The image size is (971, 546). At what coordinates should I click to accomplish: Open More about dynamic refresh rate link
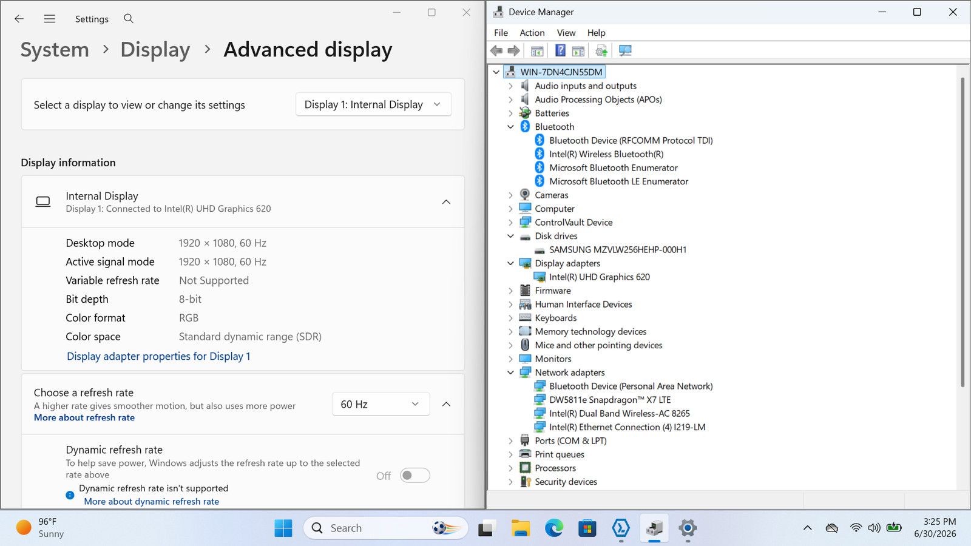click(x=152, y=501)
